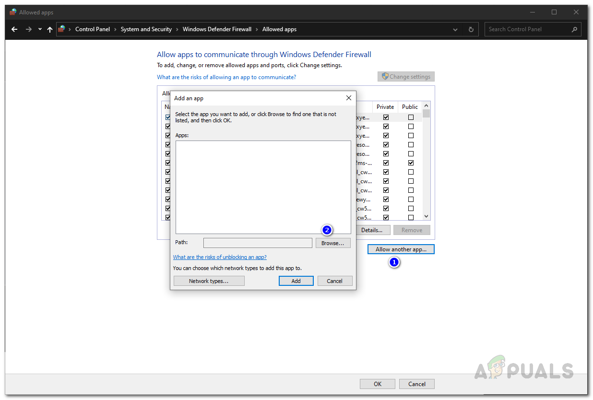Go forward using the Forward arrow
The image size is (593, 400).
[29, 29]
